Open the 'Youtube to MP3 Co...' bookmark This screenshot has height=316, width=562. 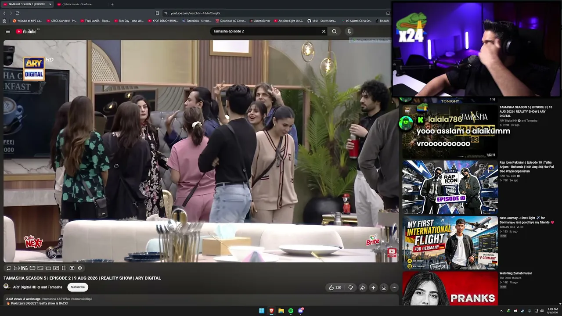coord(28,21)
